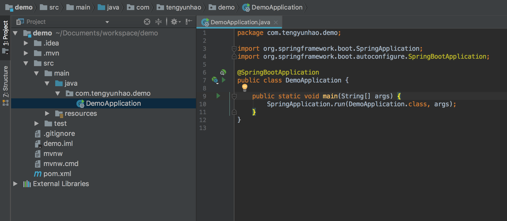Click the scroll from source target icon

tap(147, 22)
